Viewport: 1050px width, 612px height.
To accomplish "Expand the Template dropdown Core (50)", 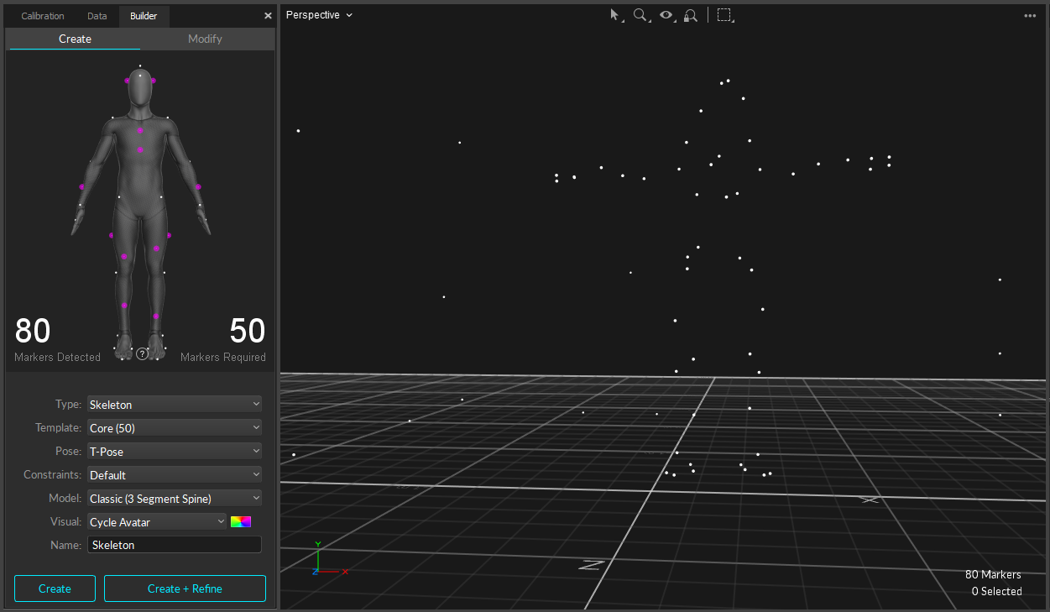I will pyautogui.click(x=175, y=428).
